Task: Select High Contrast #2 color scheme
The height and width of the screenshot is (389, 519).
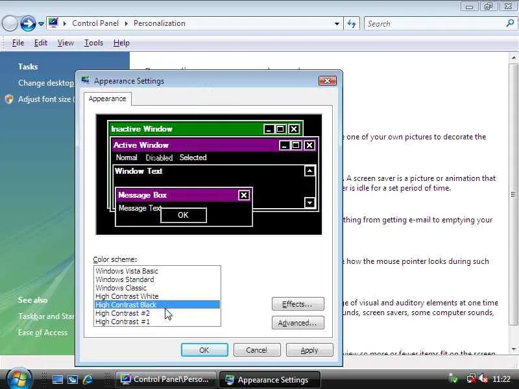Action: (157, 313)
